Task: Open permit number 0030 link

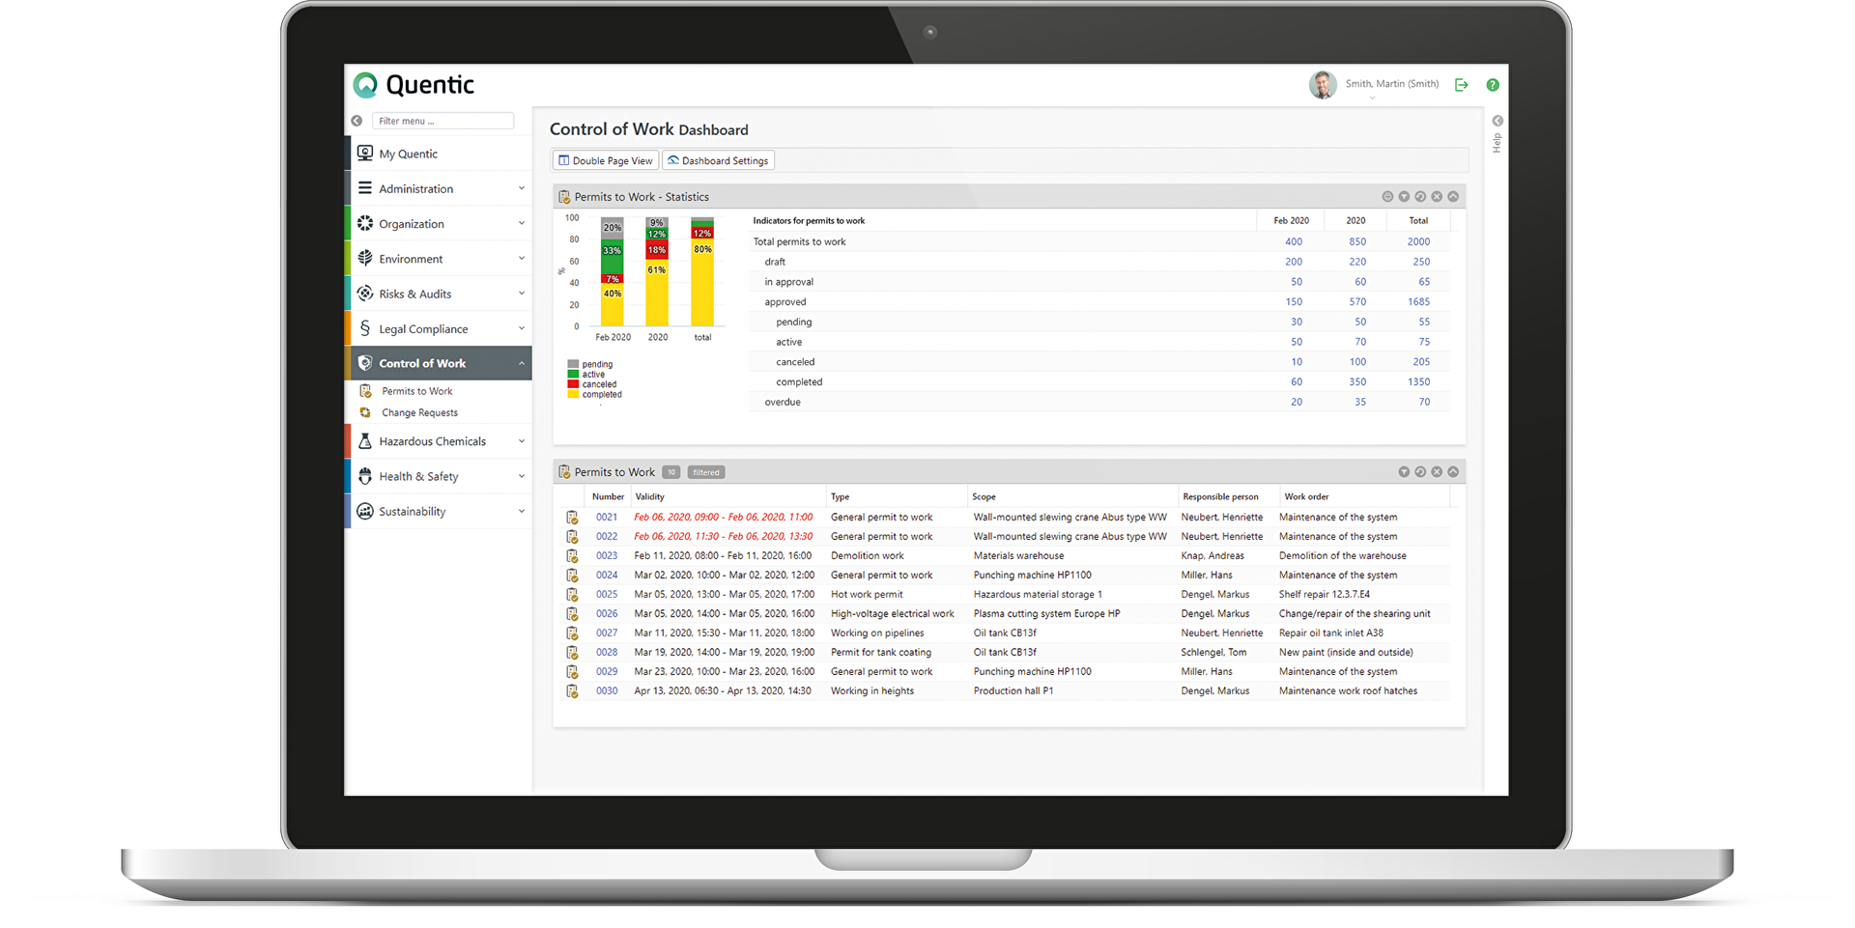Action: 607,690
